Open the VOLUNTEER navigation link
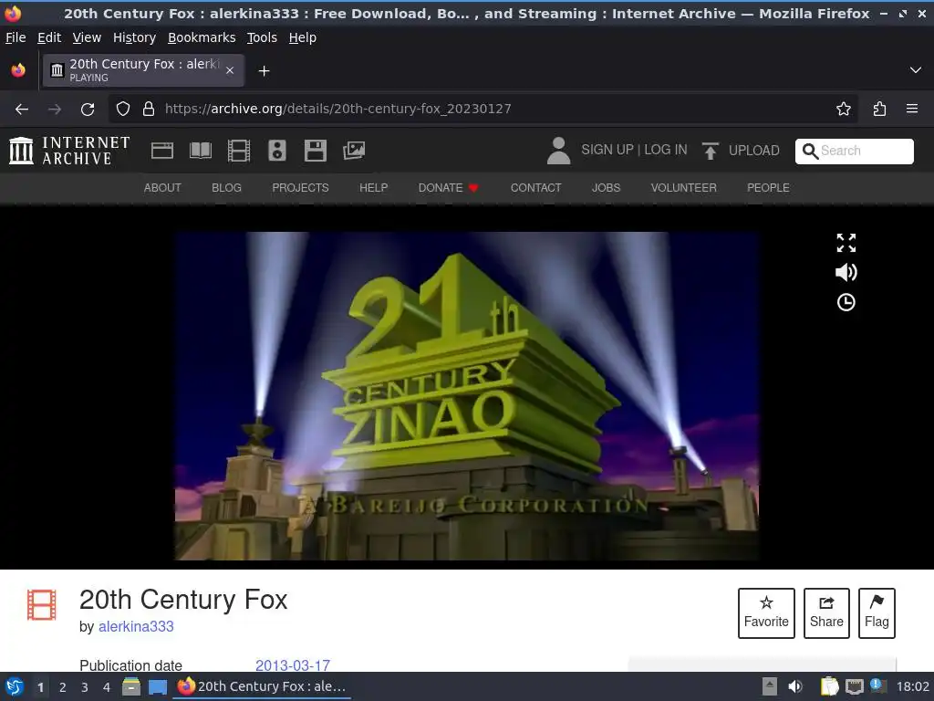The height and width of the screenshot is (701, 934). point(683,188)
